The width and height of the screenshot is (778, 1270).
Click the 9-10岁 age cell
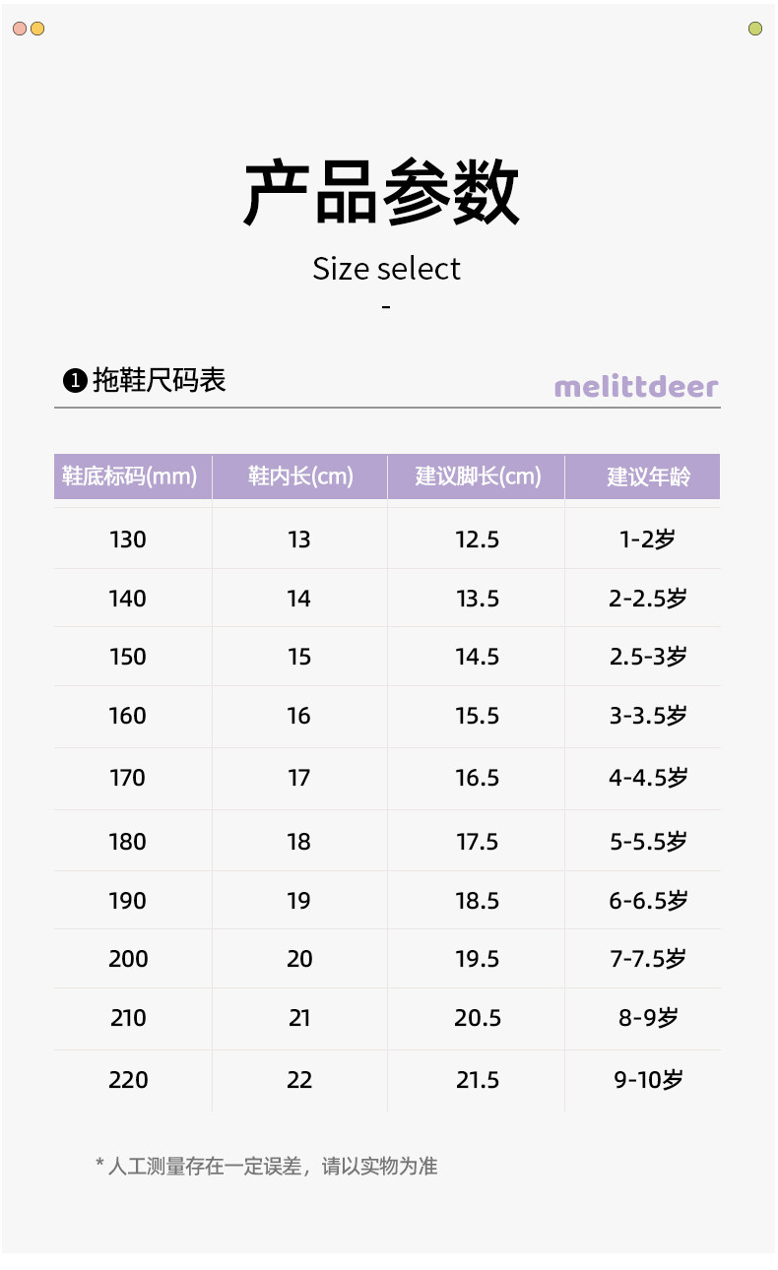click(x=643, y=1080)
